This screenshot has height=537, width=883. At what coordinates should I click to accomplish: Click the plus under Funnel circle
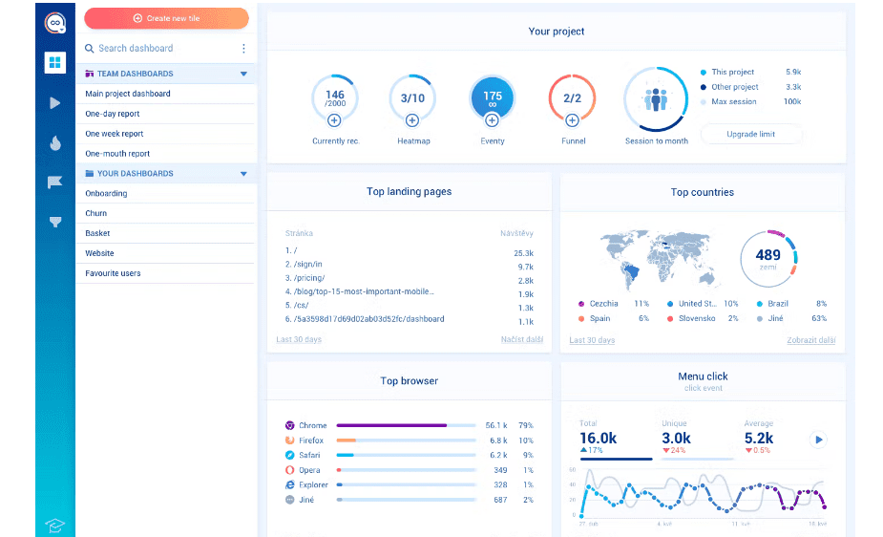pos(572,120)
